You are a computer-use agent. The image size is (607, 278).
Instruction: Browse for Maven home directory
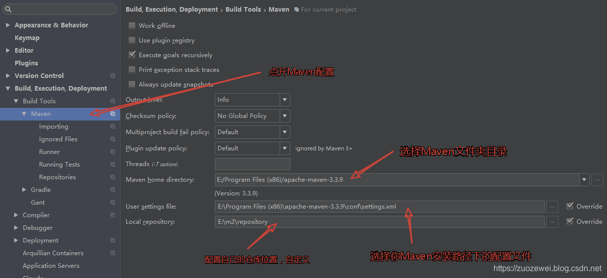click(x=597, y=180)
